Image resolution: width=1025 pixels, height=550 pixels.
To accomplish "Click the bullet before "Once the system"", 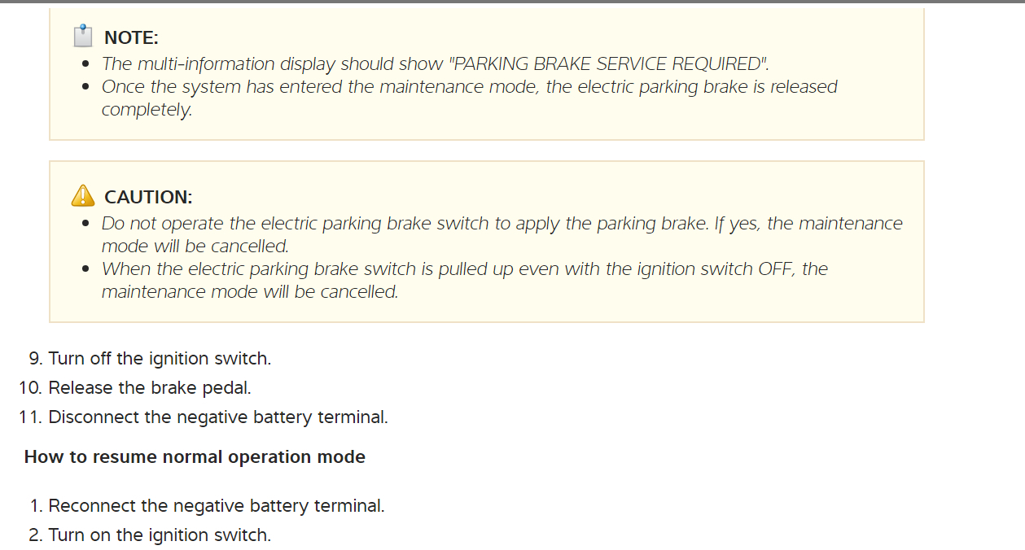I will click(x=85, y=87).
